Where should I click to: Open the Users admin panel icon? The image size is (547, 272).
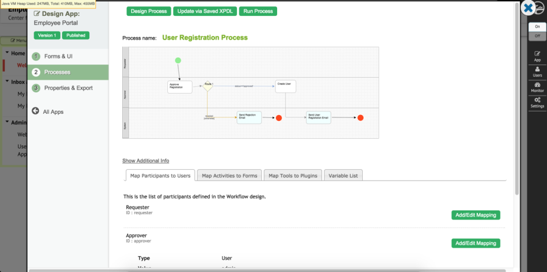coord(537,69)
